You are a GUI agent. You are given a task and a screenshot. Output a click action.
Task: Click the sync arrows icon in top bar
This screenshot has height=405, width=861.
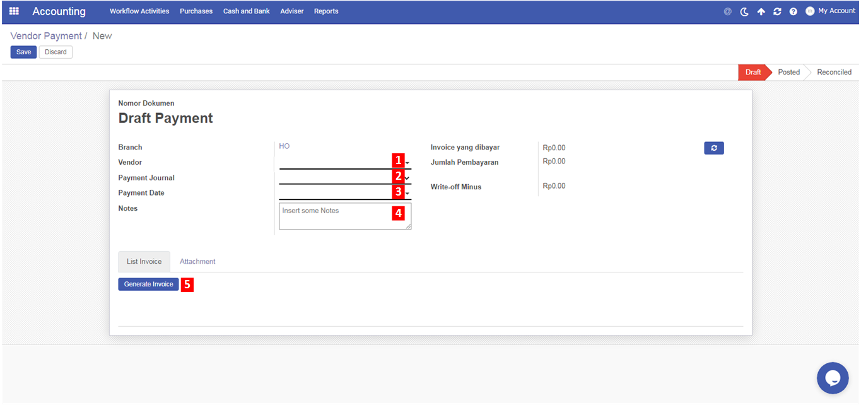coord(777,11)
